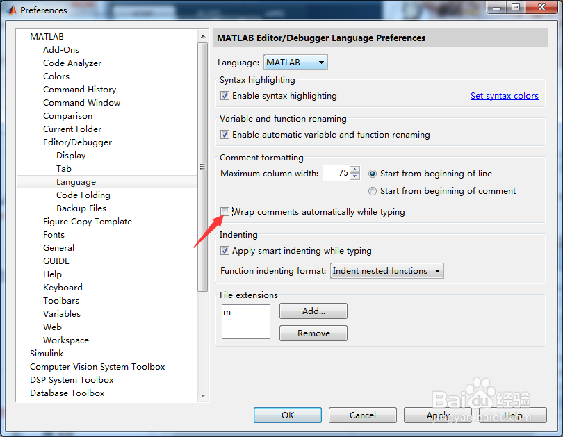The image size is (563, 437).
Task: Select Start from beginning of line
Action: (x=373, y=174)
